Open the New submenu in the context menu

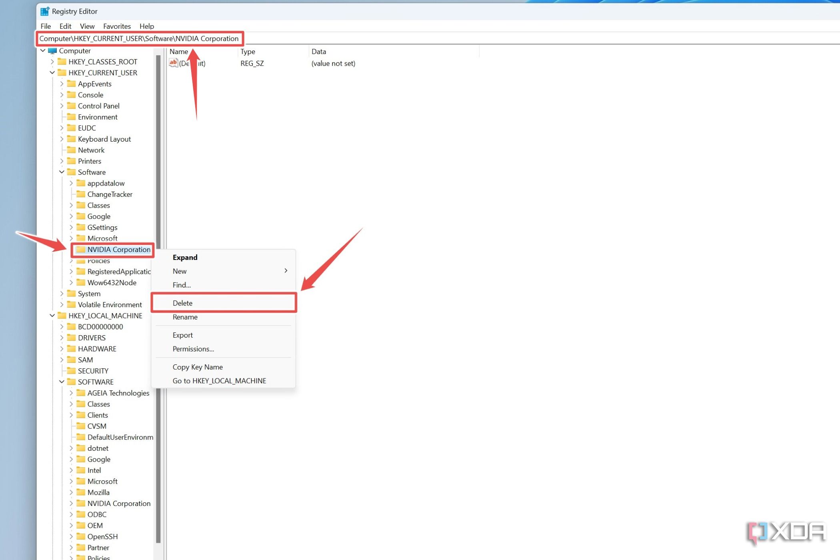click(x=179, y=271)
